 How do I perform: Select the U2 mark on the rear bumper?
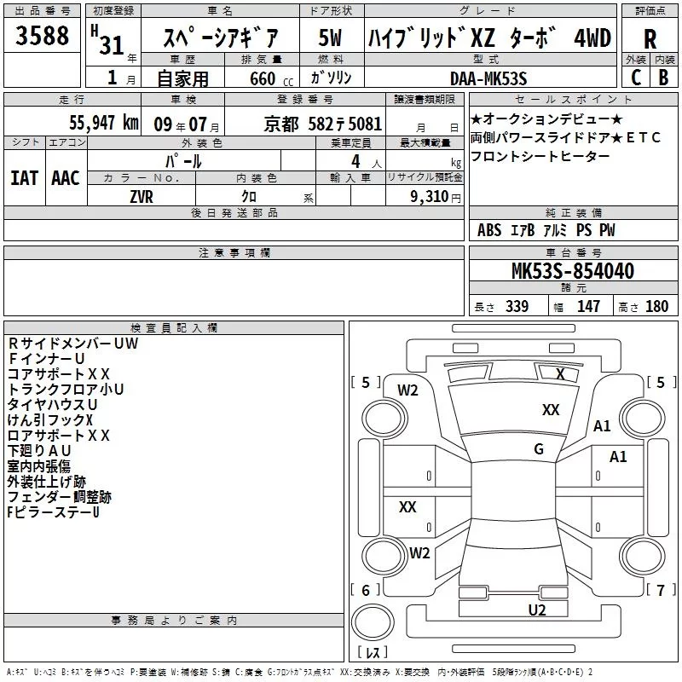point(537,610)
